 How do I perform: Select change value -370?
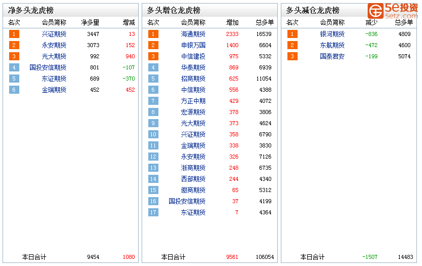(128, 79)
